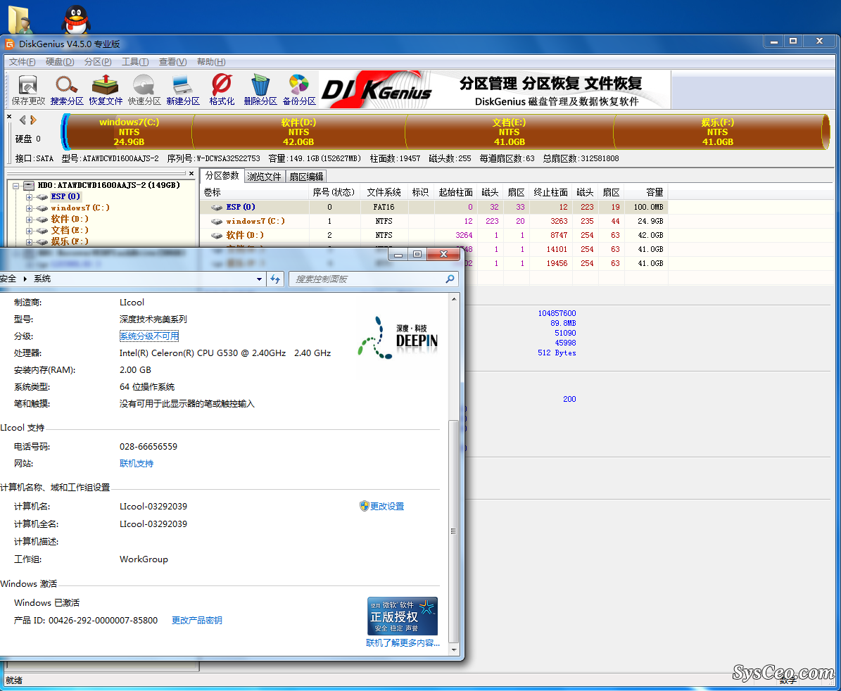Close the disk map panel with the X
Viewport: 841px width, 691px height.
coord(9,116)
